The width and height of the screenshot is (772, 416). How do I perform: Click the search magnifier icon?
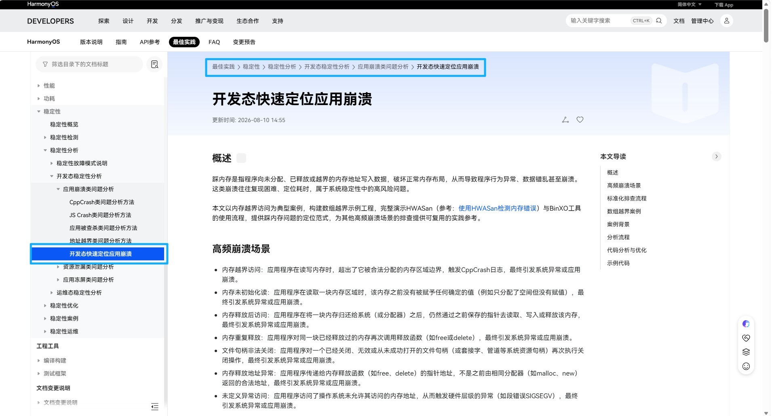click(x=659, y=21)
